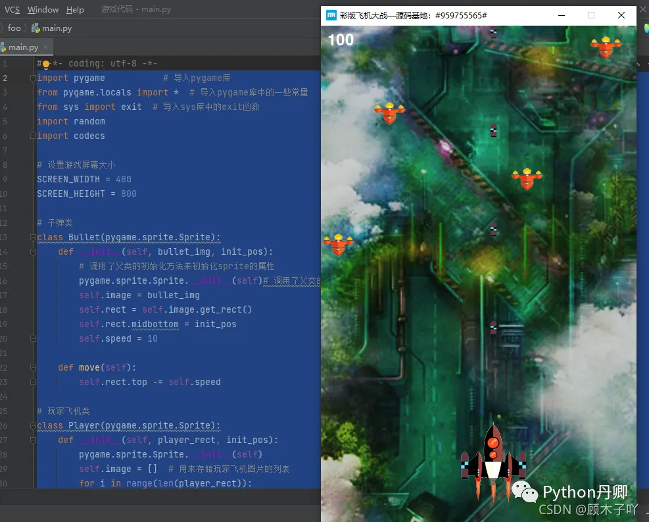Click the main.py breadcrumb item

[57, 28]
